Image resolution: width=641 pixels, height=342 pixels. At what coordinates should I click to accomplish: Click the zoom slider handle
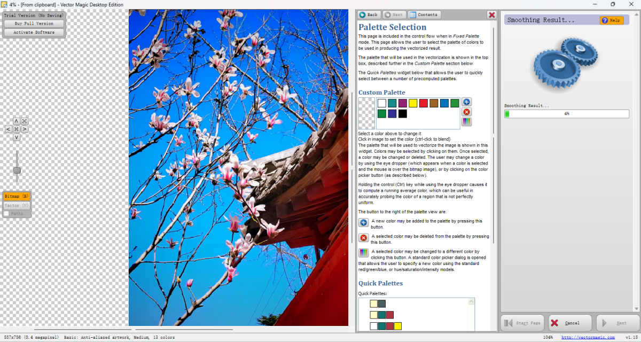[x=17, y=170]
